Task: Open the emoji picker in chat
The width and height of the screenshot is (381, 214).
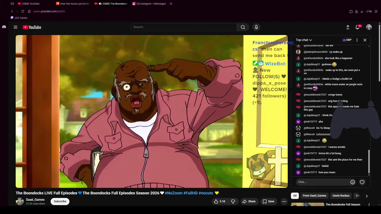Action: pos(352,182)
